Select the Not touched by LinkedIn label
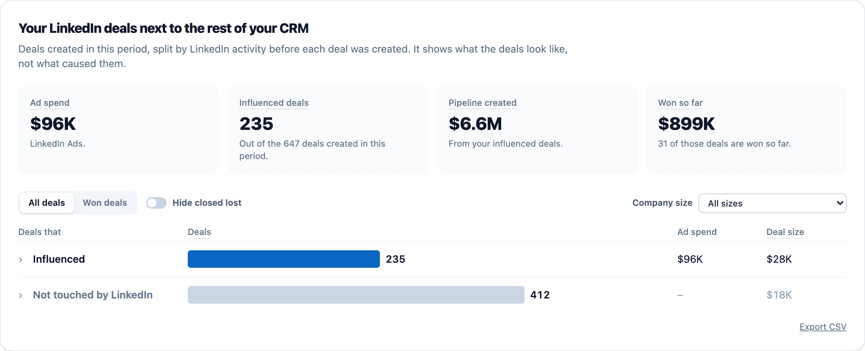This screenshot has width=865, height=351. tap(93, 295)
